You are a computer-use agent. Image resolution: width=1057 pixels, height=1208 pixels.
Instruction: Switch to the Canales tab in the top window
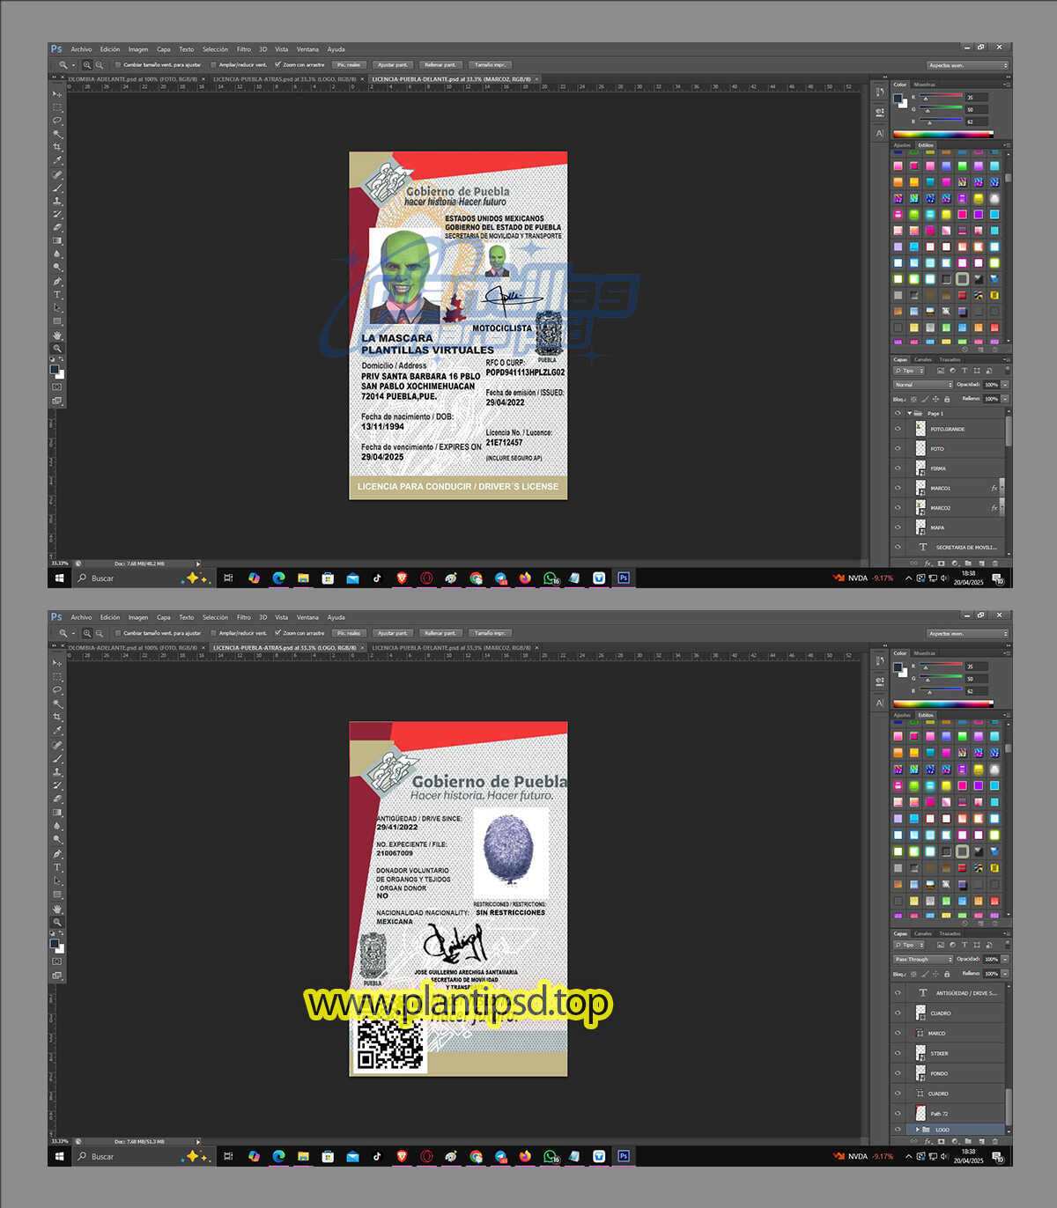coord(923,359)
